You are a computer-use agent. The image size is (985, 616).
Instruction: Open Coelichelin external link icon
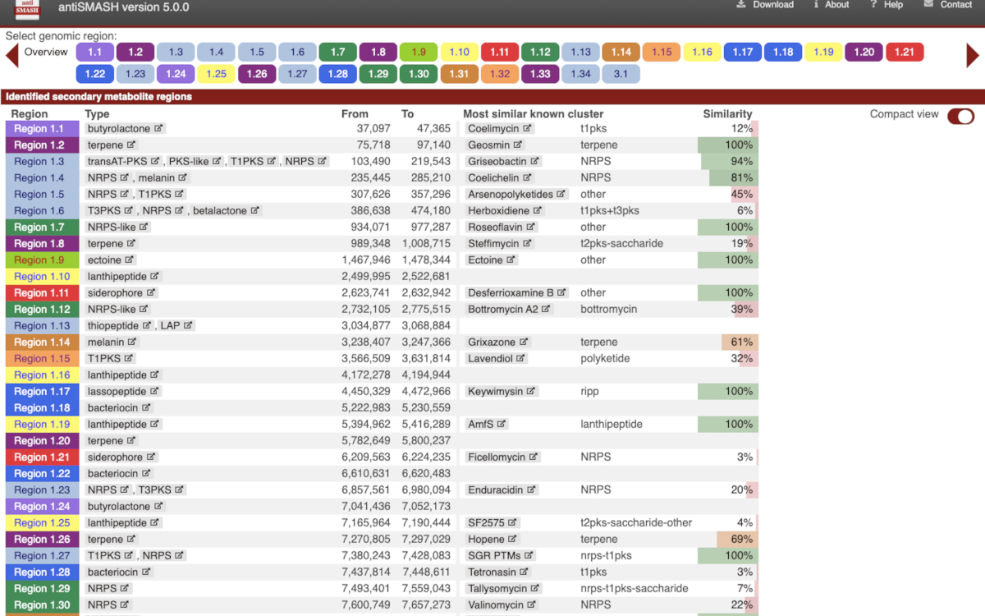tap(527, 178)
